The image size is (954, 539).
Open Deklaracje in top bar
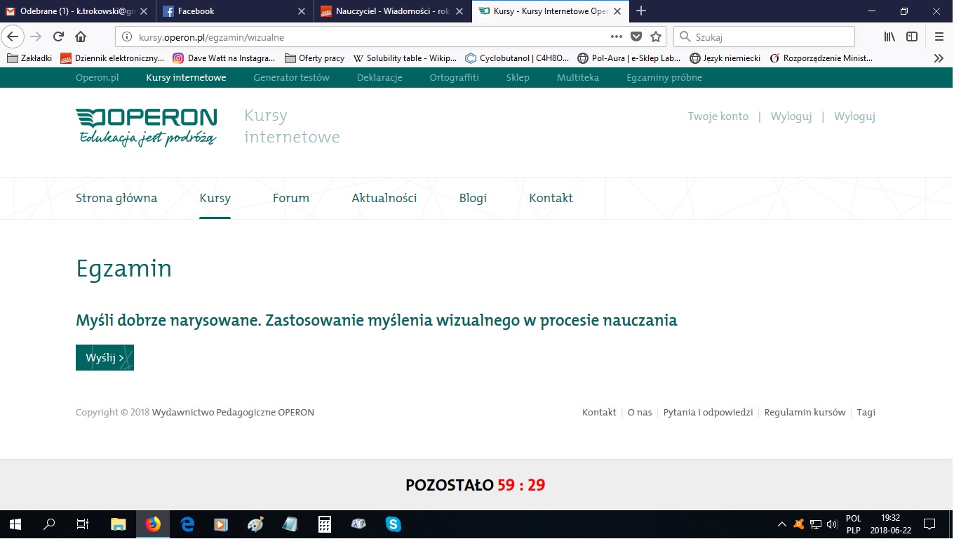click(379, 78)
